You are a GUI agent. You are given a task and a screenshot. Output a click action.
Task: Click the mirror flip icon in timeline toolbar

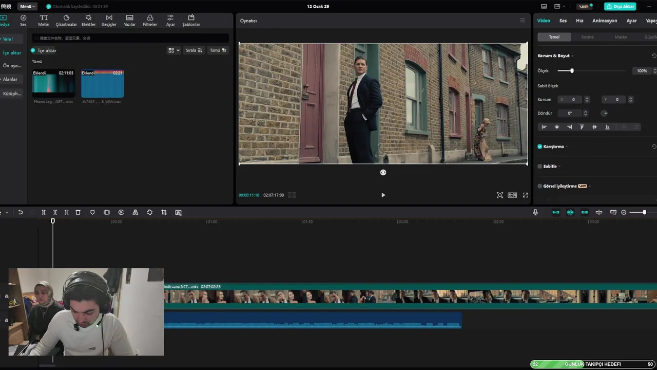(x=136, y=212)
